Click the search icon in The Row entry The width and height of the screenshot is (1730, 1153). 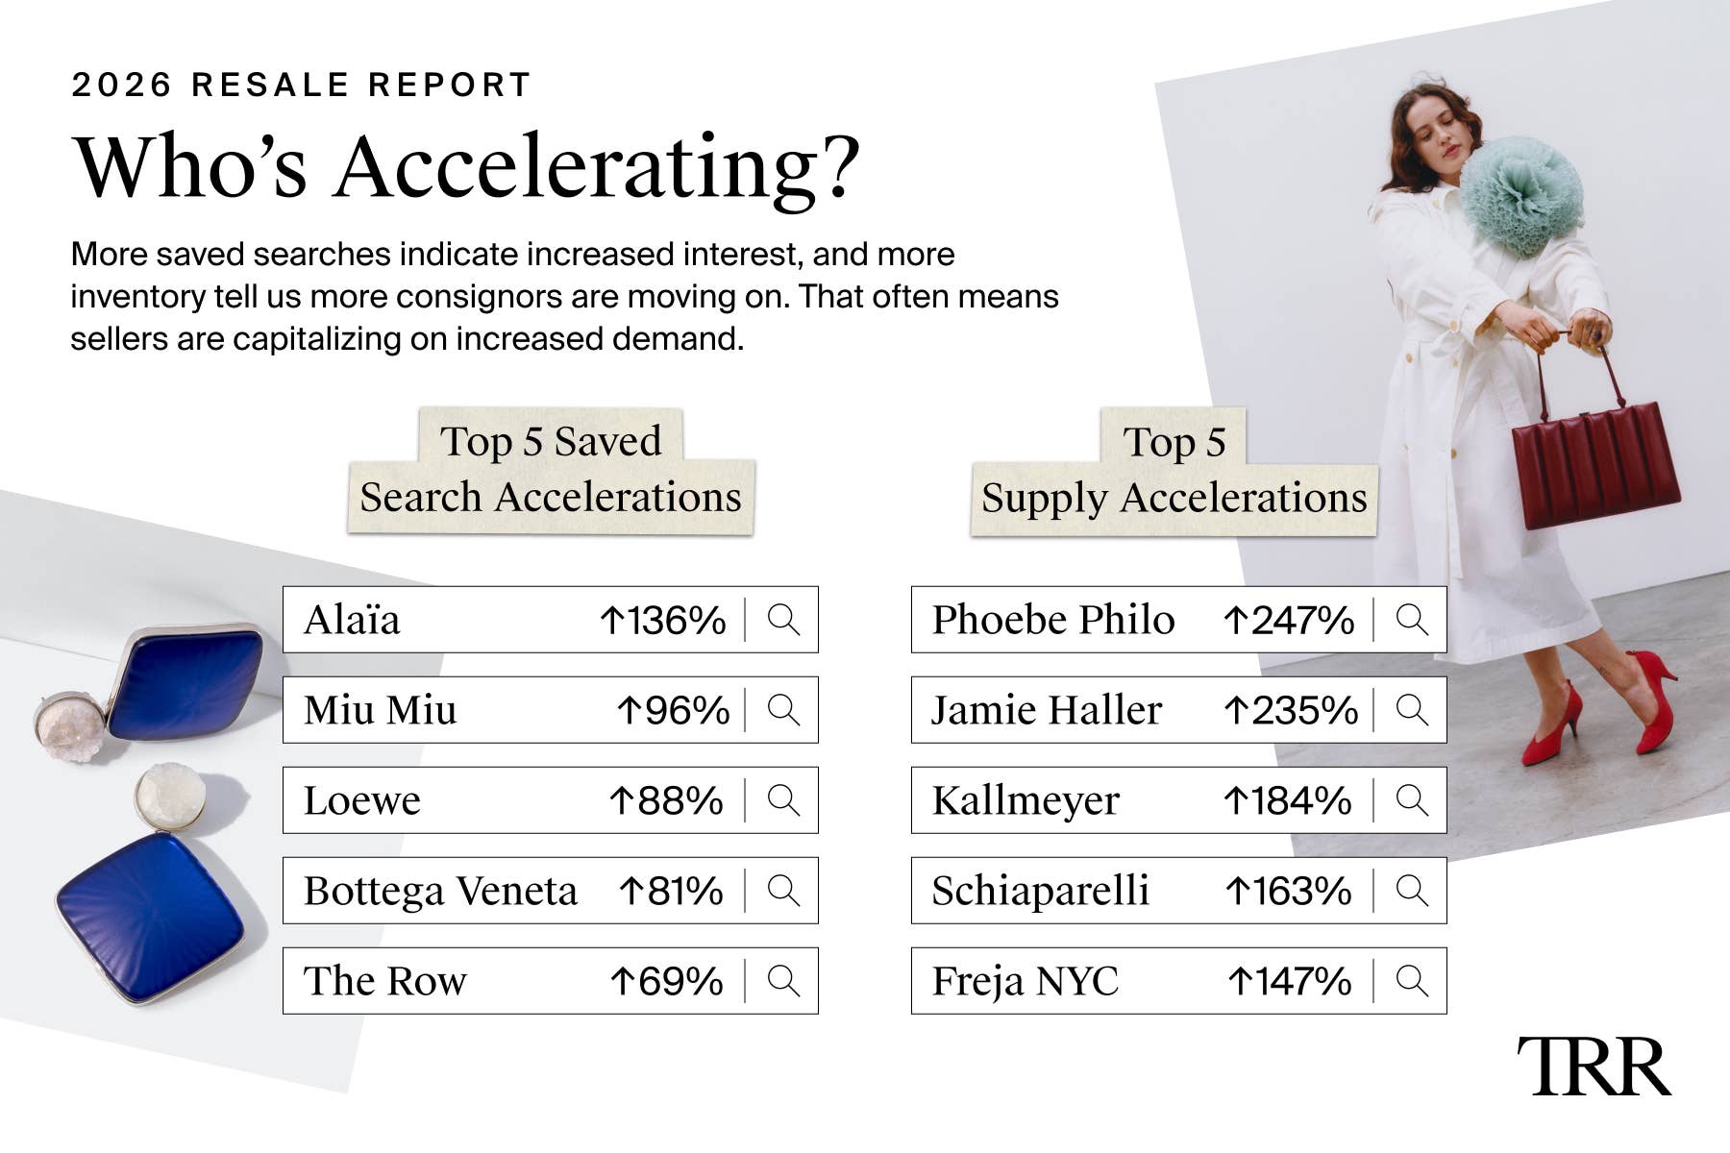tap(783, 981)
